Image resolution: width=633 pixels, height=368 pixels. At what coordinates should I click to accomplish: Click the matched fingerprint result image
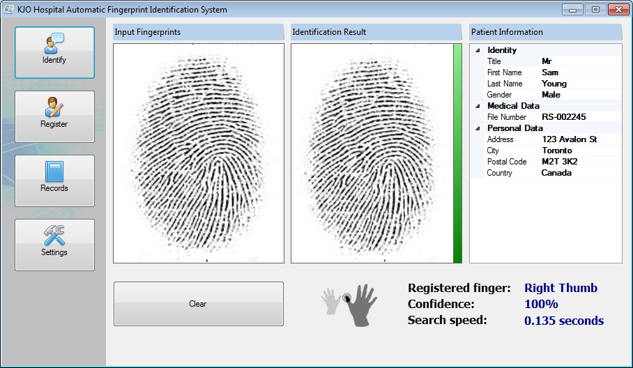(372, 153)
